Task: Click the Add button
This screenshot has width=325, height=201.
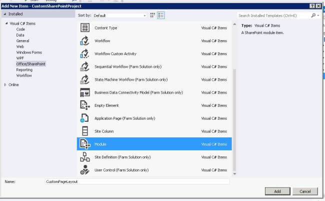Action: coord(277,191)
